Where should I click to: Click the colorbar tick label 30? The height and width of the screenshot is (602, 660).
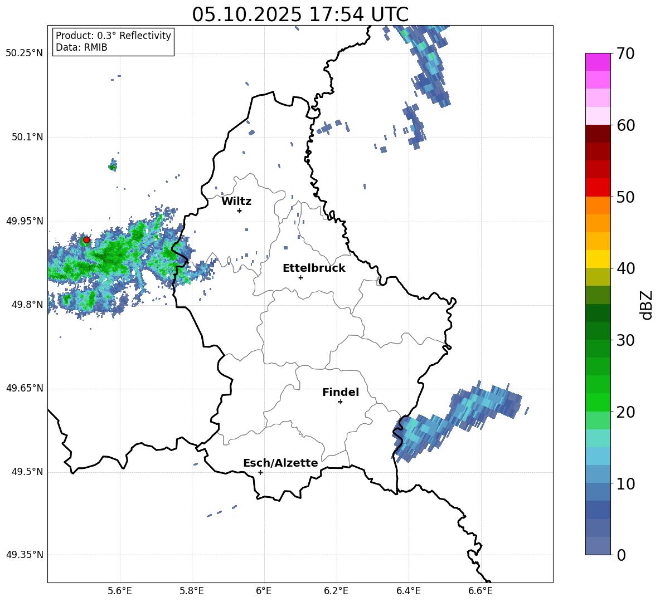coord(625,340)
